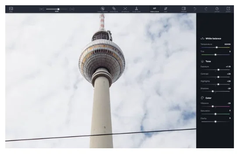
Task: Click the Temperature value field
Action: pos(227,44)
